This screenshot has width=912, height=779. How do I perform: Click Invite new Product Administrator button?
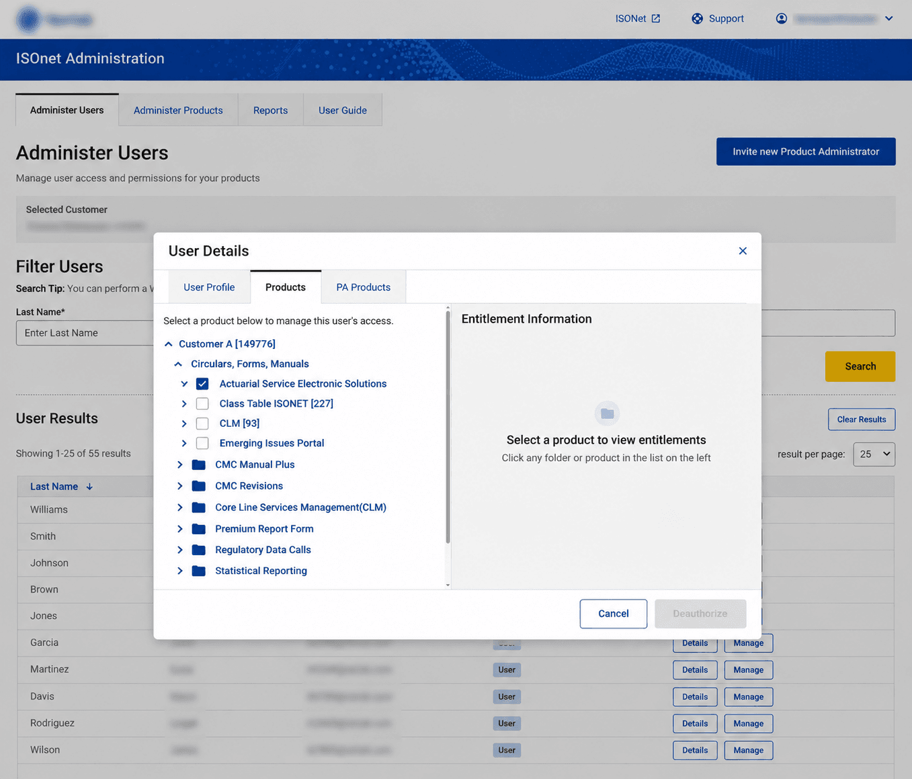[x=806, y=151]
